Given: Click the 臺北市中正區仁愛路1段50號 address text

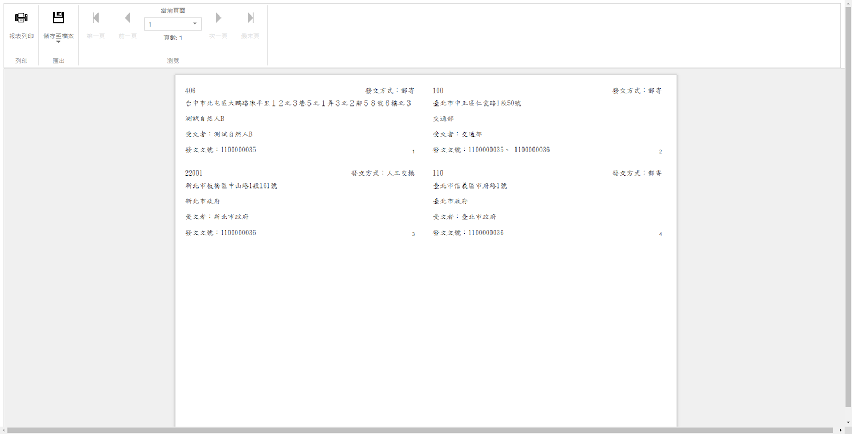Looking at the screenshot, I should pyautogui.click(x=477, y=103).
